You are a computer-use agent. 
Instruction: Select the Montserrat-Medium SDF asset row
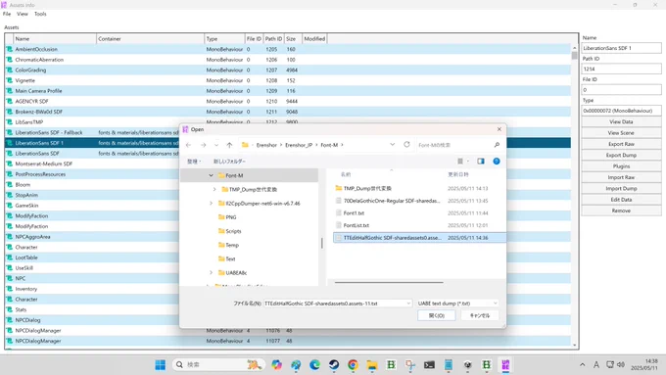point(288,164)
